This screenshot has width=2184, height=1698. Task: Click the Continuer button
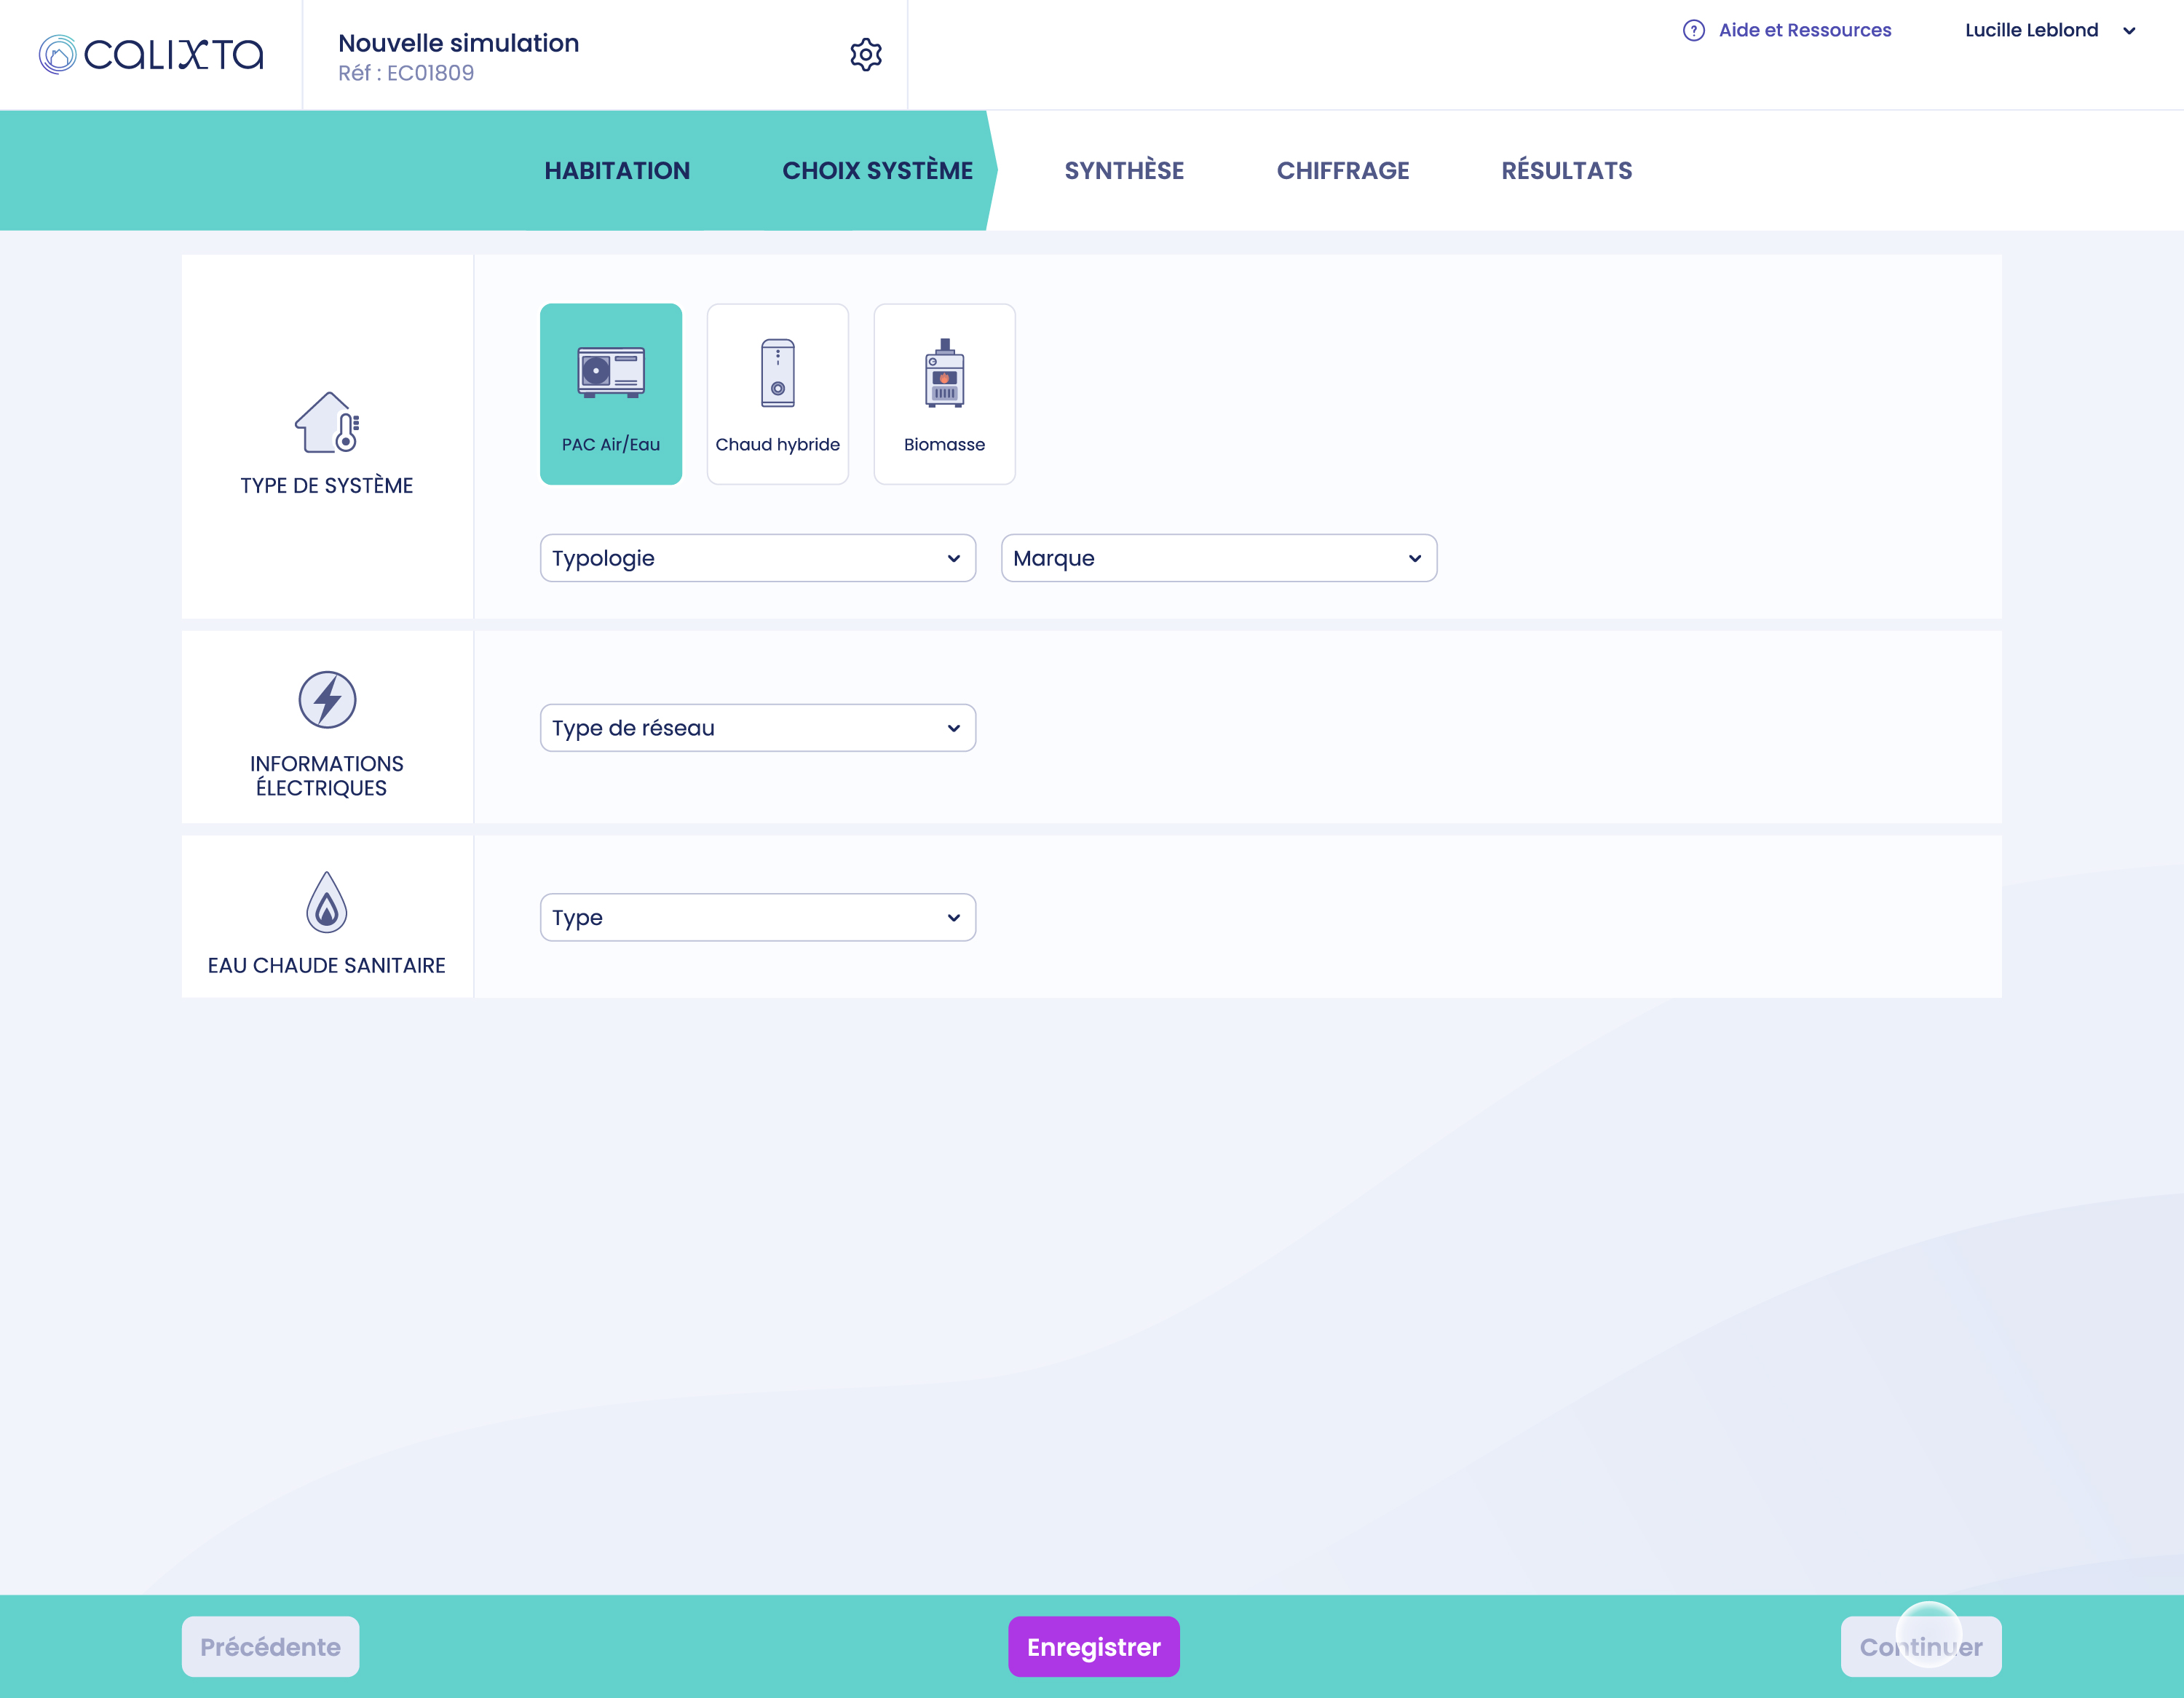1921,1647
